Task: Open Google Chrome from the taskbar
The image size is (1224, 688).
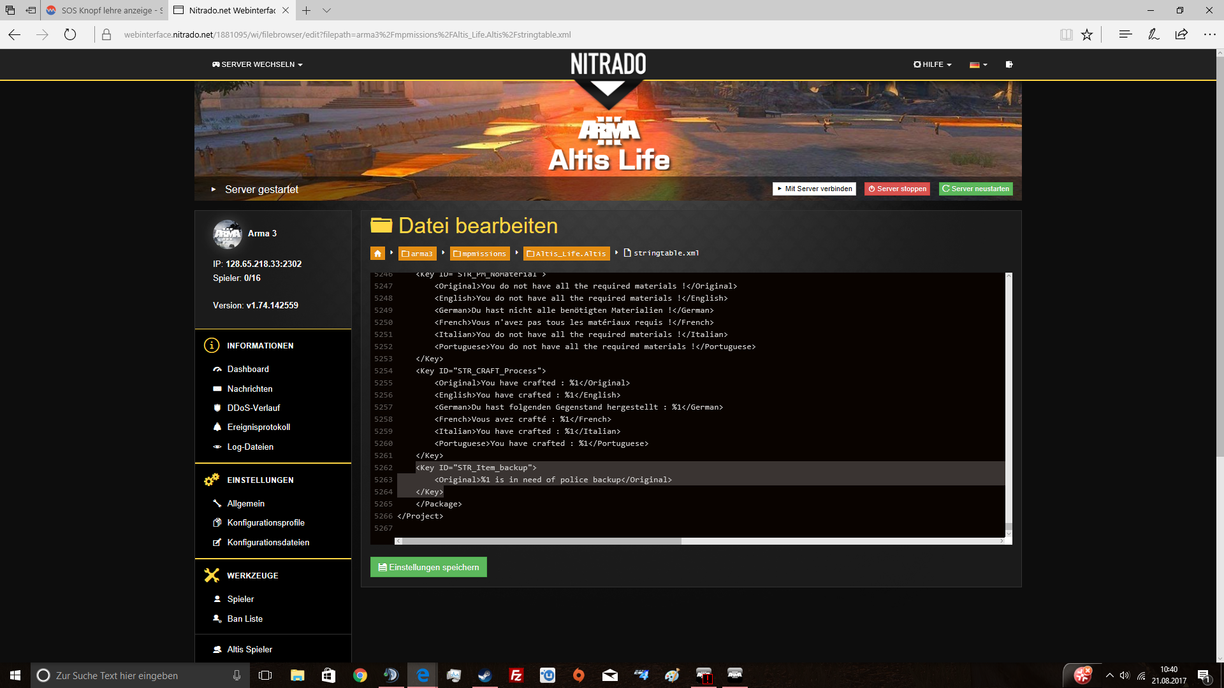Action: [x=360, y=675]
